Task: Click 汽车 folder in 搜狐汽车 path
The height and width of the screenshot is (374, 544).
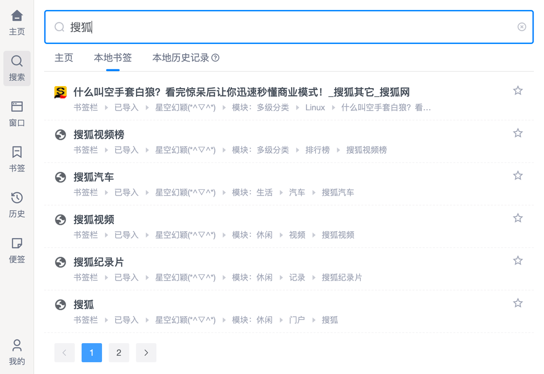Action: point(297,193)
